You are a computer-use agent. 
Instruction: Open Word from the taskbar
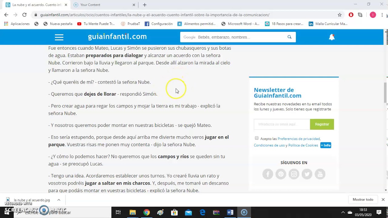(x=230, y=212)
